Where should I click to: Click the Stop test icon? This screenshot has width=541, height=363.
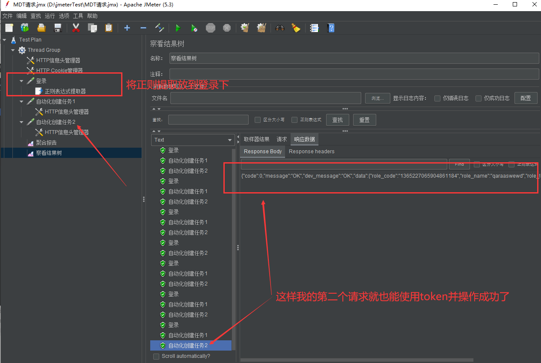click(211, 28)
